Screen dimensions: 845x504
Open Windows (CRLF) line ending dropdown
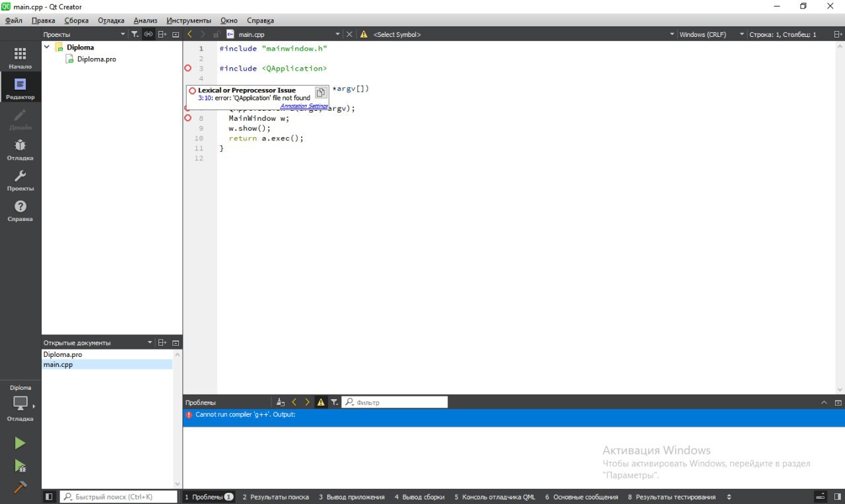(712, 34)
